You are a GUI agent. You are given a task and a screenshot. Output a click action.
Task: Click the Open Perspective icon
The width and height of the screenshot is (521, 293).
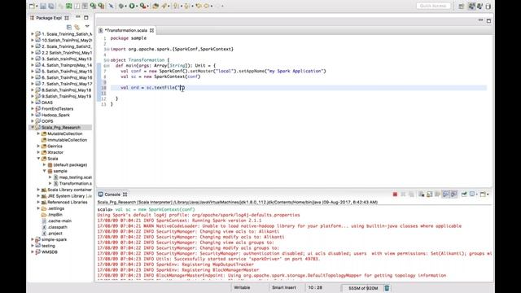tap(462, 7)
